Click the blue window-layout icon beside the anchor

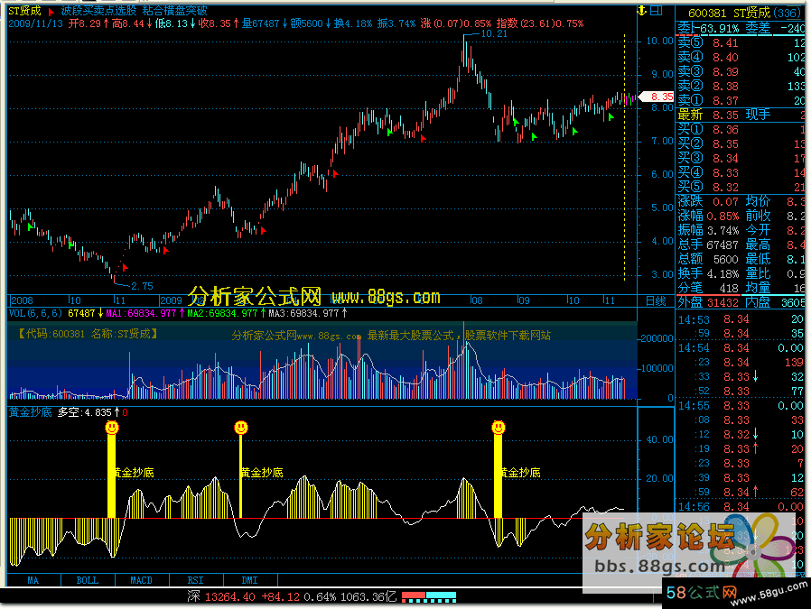click(x=656, y=10)
